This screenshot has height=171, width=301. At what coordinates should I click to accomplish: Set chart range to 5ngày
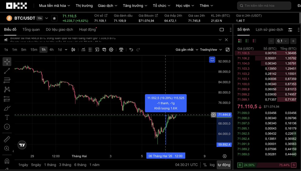[x=36, y=165]
